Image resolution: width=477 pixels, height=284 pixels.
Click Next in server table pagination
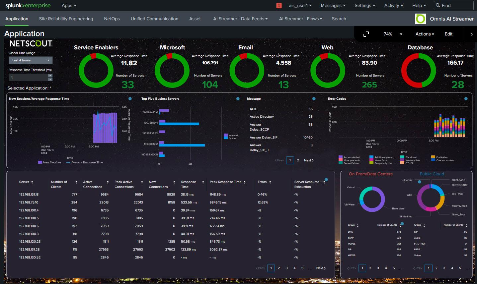[x=321, y=268]
